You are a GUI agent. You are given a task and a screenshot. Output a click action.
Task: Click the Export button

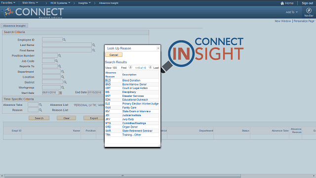tap(94, 118)
